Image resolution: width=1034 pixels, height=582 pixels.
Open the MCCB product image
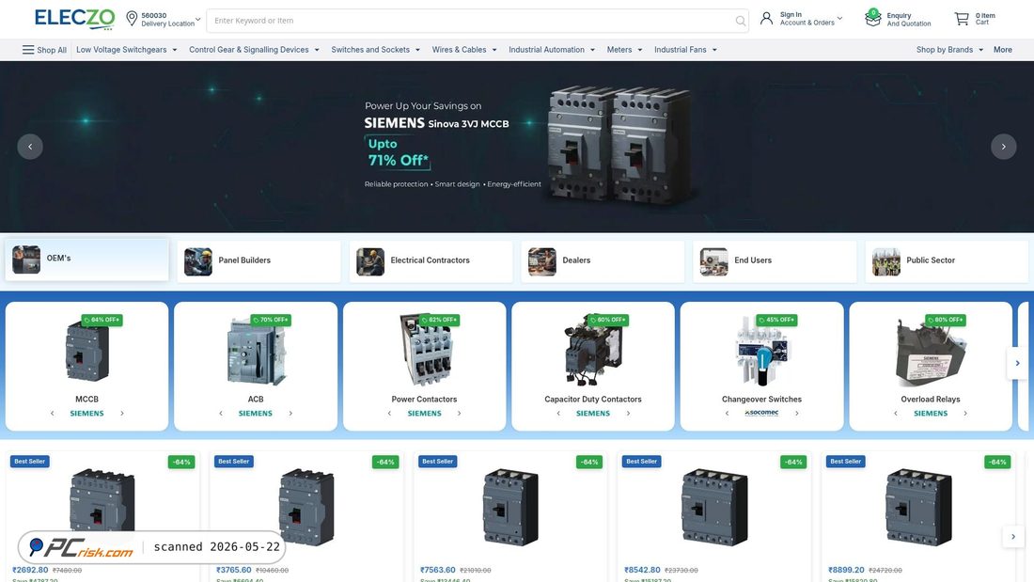pyautogui.click(x=87, y=353)
